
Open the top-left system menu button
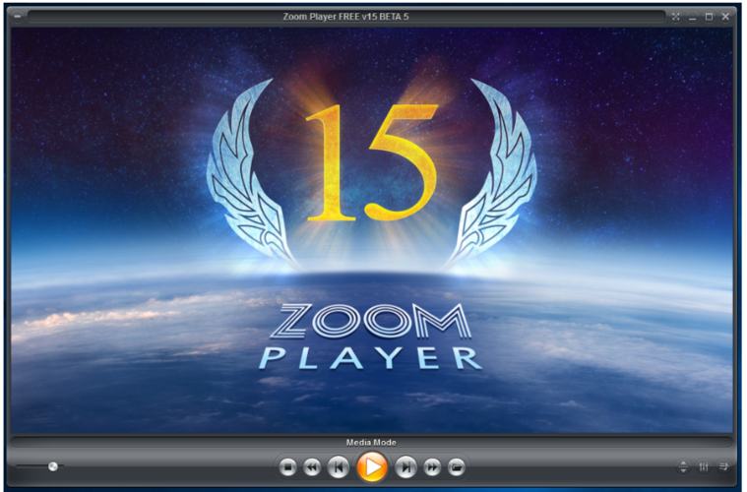pos(17,17)
